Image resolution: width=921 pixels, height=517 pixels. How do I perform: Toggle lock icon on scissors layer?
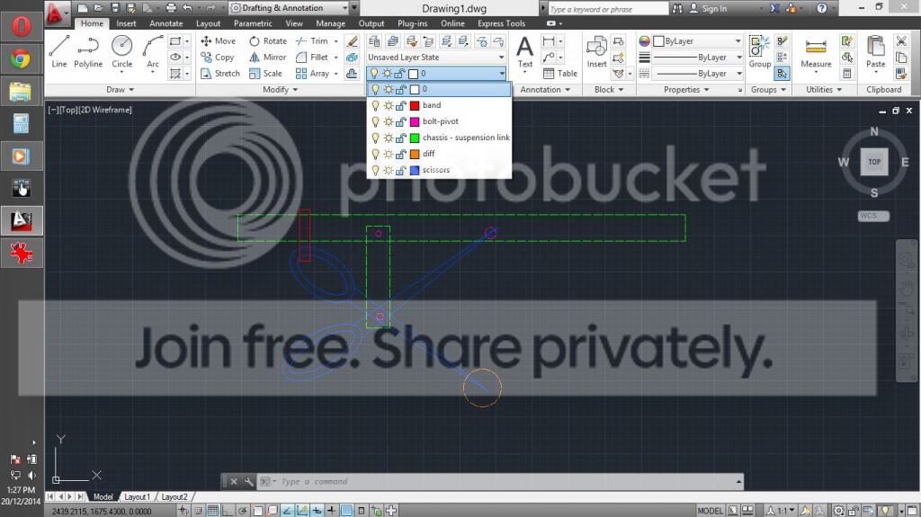point(401,170)
